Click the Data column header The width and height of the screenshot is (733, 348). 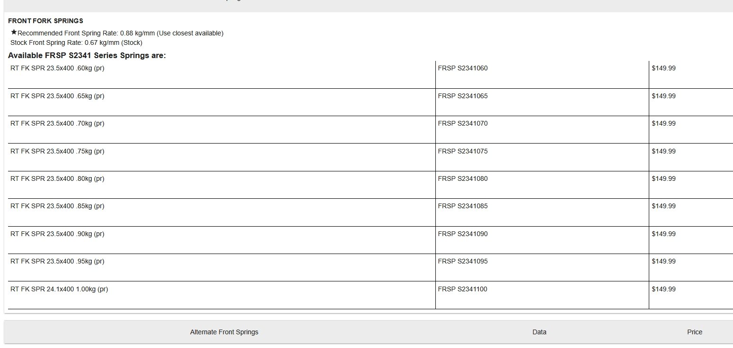pyautogui.click(x=539, y=332)
